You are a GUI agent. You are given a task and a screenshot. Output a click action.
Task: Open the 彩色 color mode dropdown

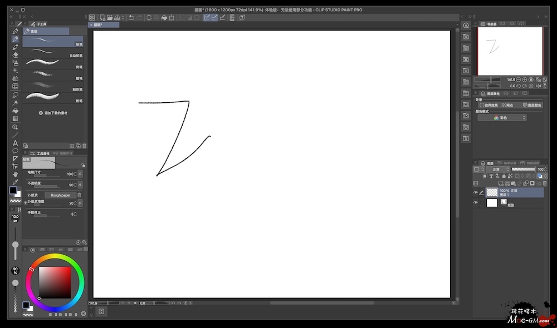tap(502, 118)
